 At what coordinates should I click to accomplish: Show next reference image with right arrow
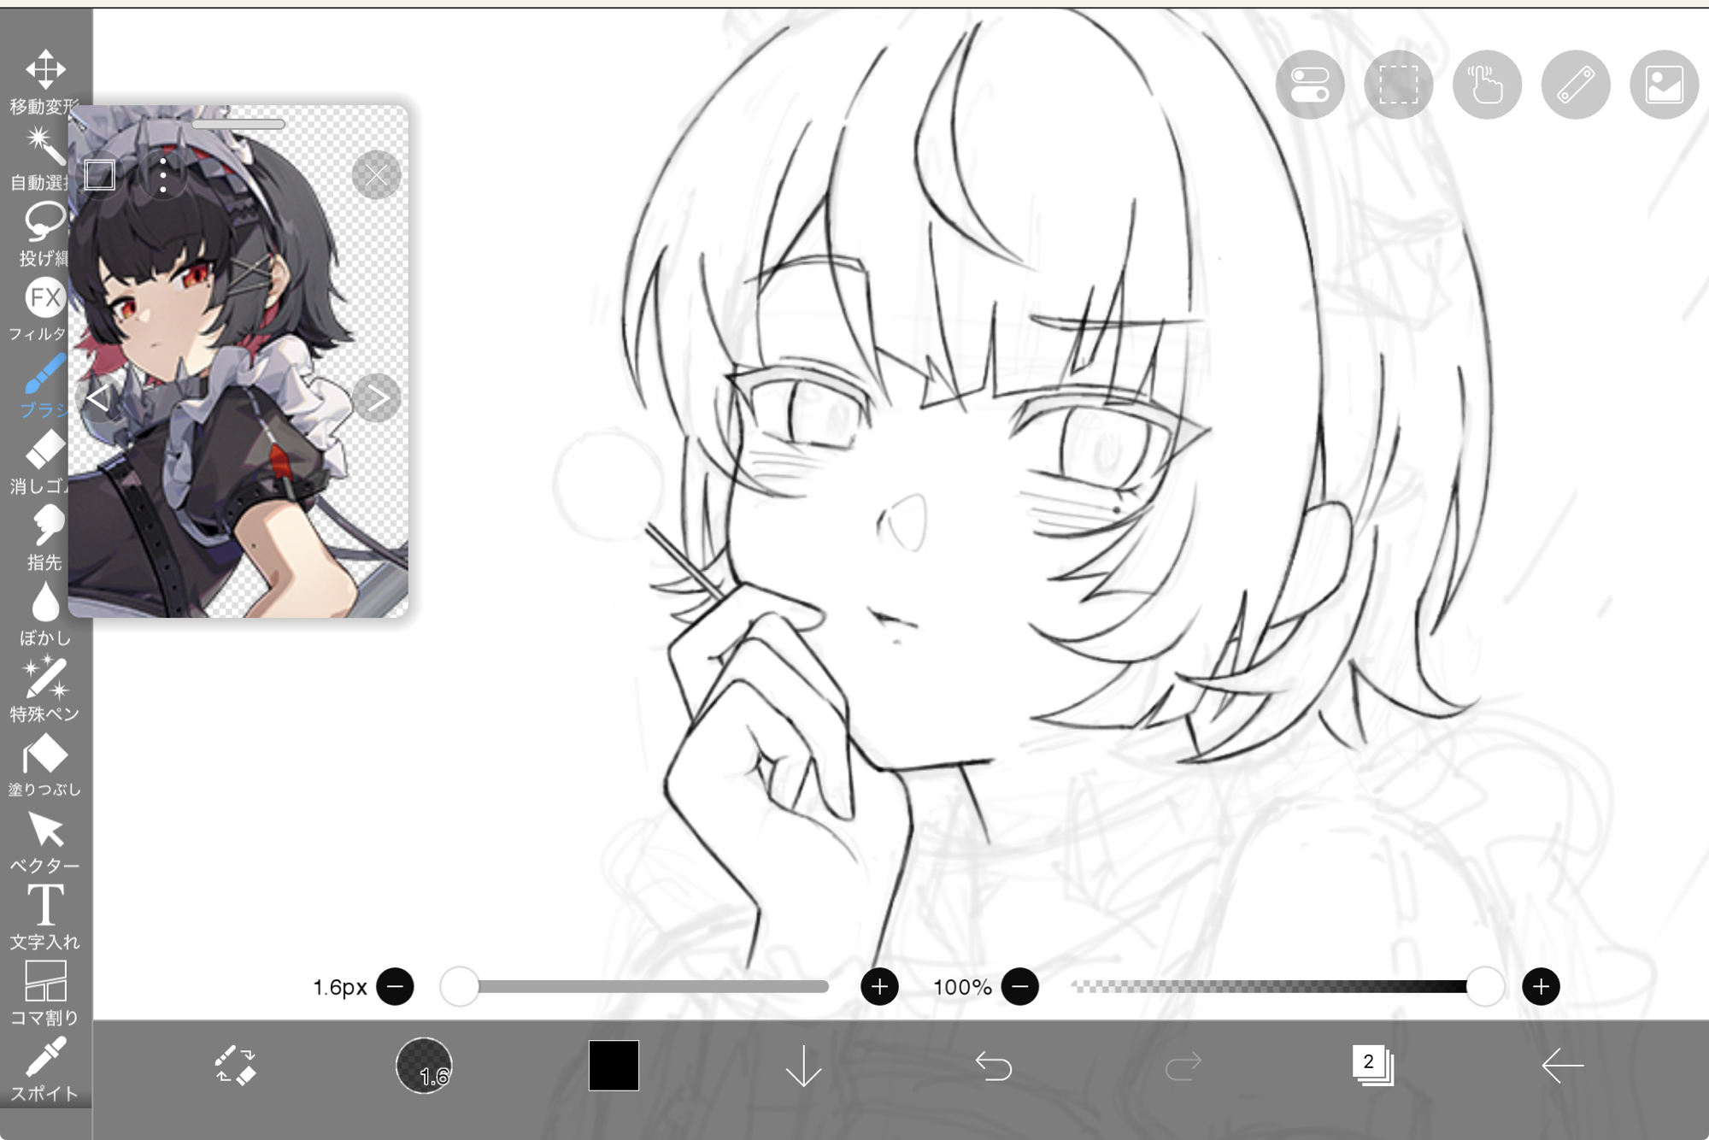(x=376, y=397)
